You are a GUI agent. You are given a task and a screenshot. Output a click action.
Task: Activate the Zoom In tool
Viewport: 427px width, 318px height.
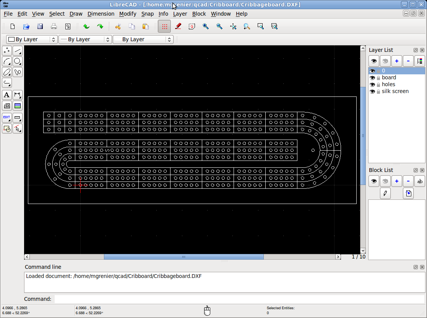206,26
